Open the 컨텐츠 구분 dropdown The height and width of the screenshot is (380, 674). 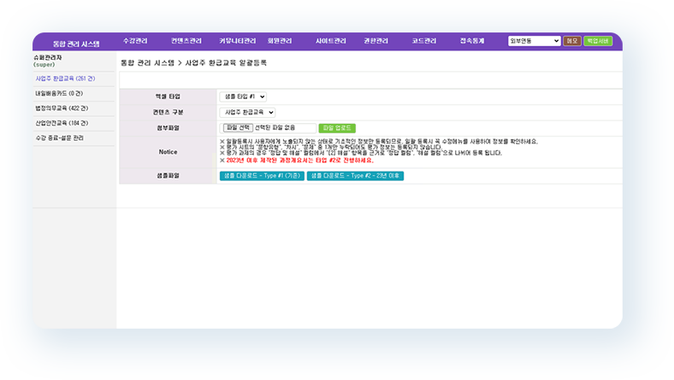tap(248, 112)
